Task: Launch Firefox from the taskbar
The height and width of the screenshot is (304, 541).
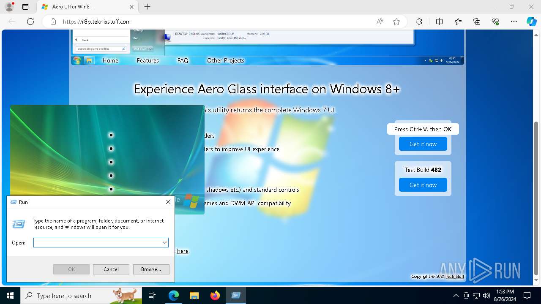Action: [215, 296]
